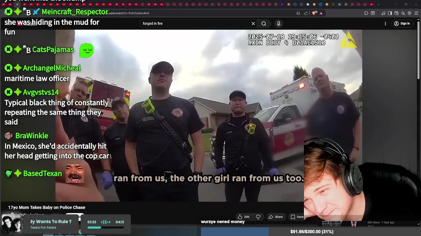Viewport: 421px width, 236px height.
Task: Click chat username BraWinkle
Action: pos(32,136)
